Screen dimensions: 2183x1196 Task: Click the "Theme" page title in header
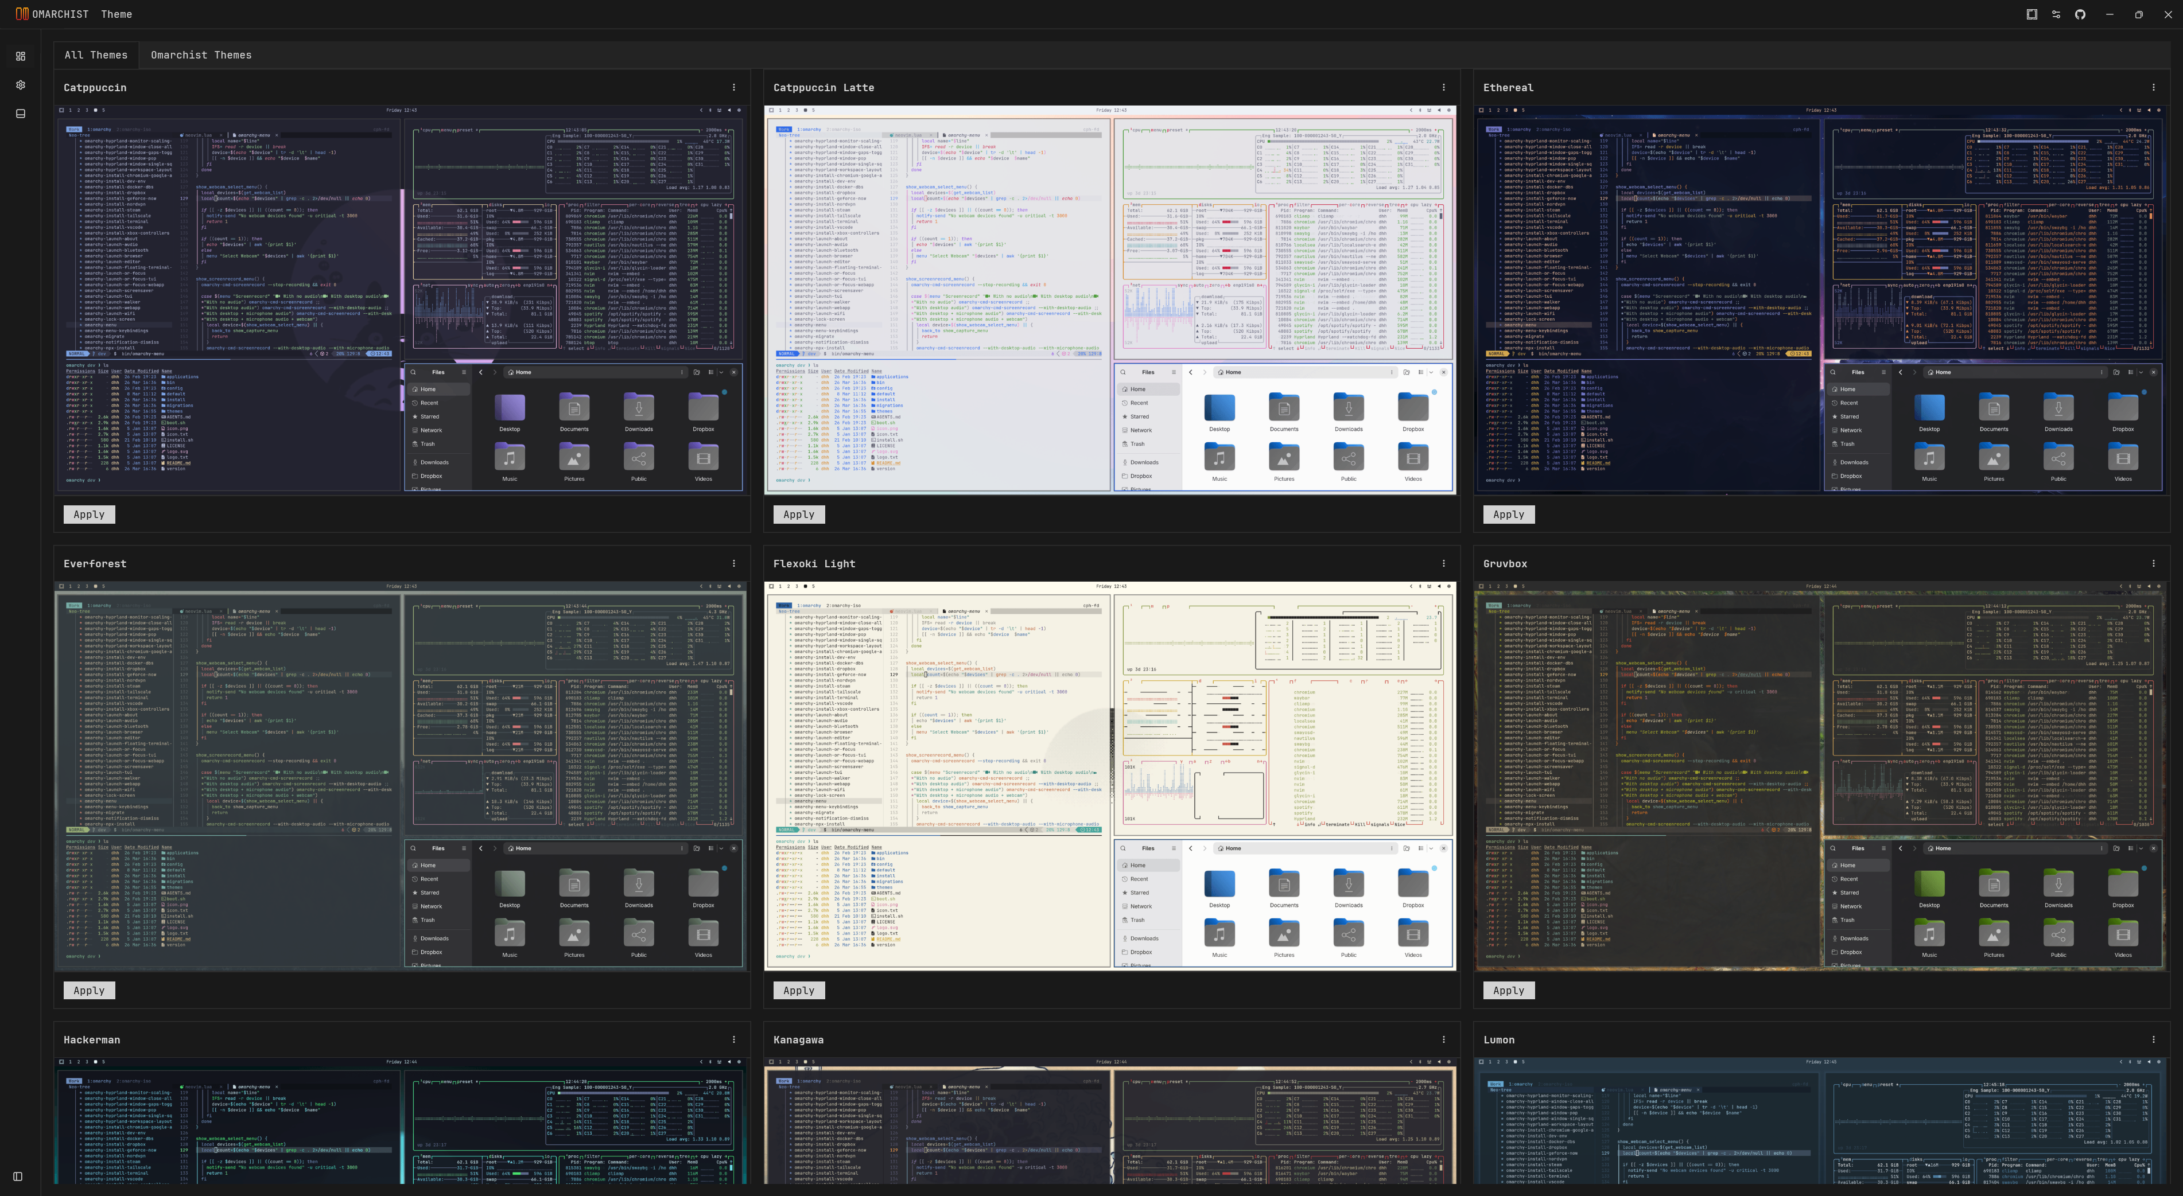click(x=117, y=14)
